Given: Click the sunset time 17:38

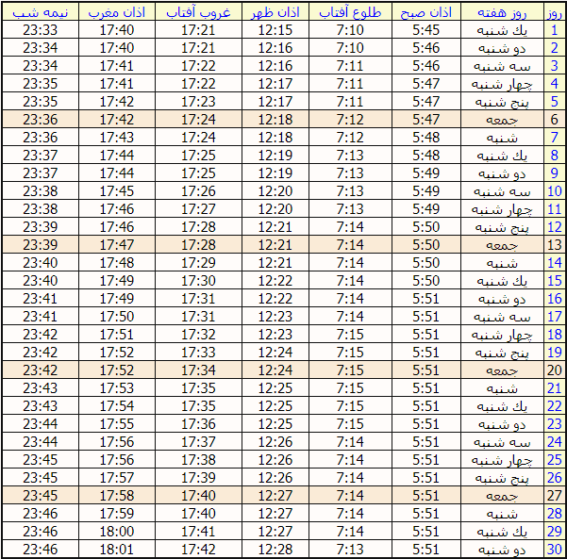Looking at the screenshot, I should (x=198, y=460).
